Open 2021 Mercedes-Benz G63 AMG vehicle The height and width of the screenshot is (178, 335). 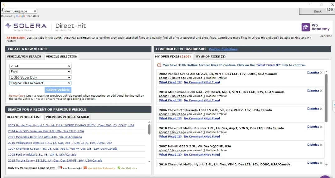pyautogui.click(x=45, y=137)
